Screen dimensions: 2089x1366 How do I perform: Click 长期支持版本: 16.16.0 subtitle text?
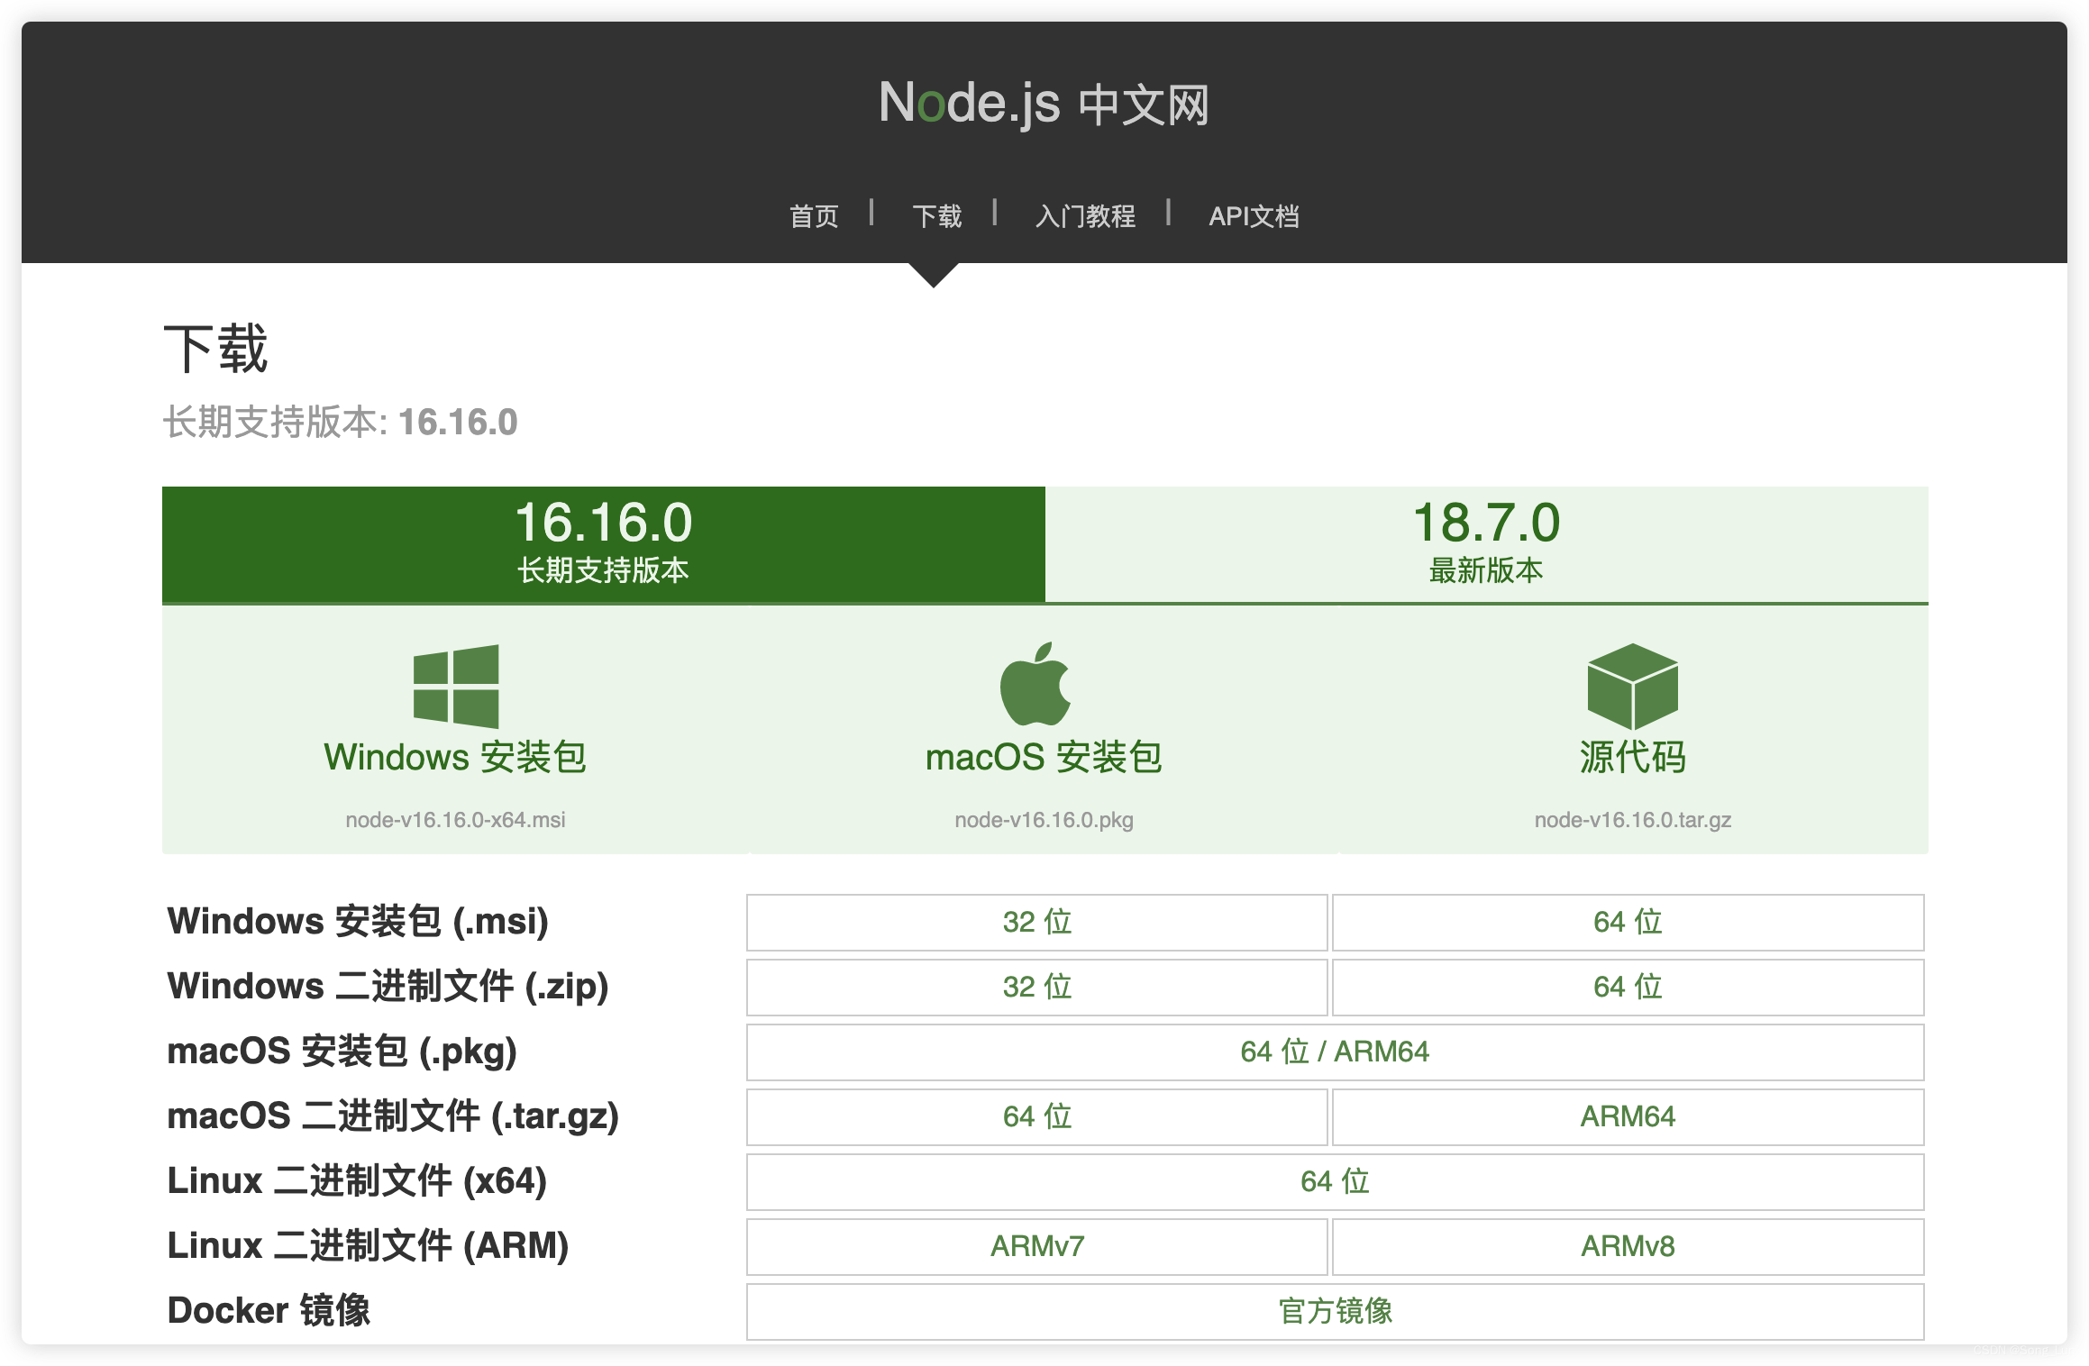[x=341, y=422]
